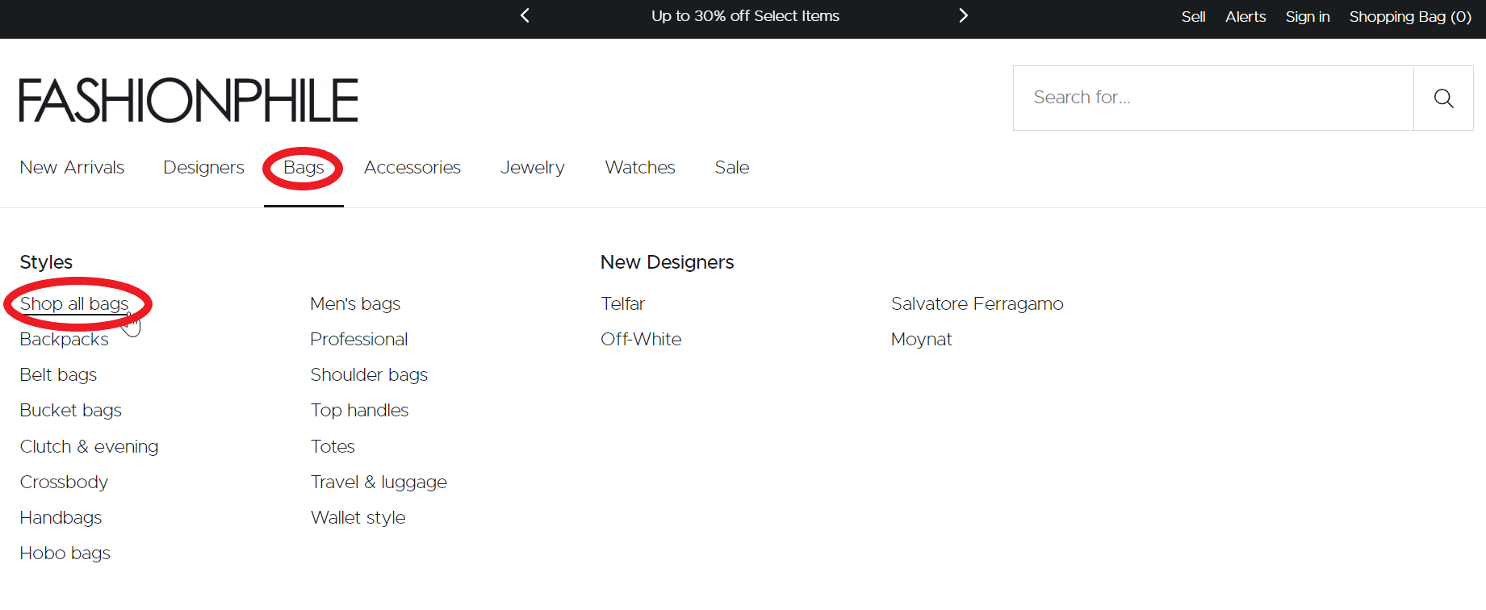Screen dimensions: 1486x610
Task: Open Telfar designer link
Action: pyautogui.click(x=622, y=303)
